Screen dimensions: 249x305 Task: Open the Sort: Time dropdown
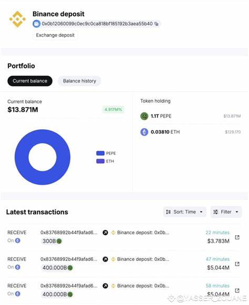click(x=184, y=212)
